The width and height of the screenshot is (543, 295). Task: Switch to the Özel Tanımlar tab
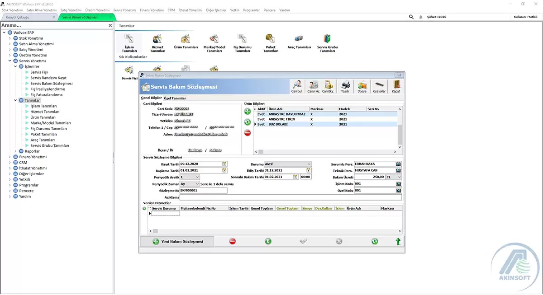point(175,98)
